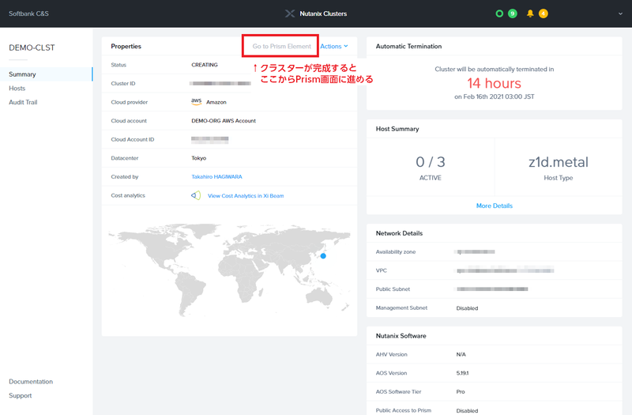632x415 pixels.
Task: Open the Hosts section
Action: (17, 89)
